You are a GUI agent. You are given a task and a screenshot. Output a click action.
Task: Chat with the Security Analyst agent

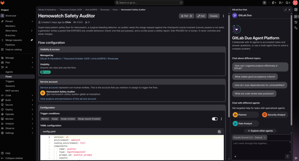click(x=275, y=115)
